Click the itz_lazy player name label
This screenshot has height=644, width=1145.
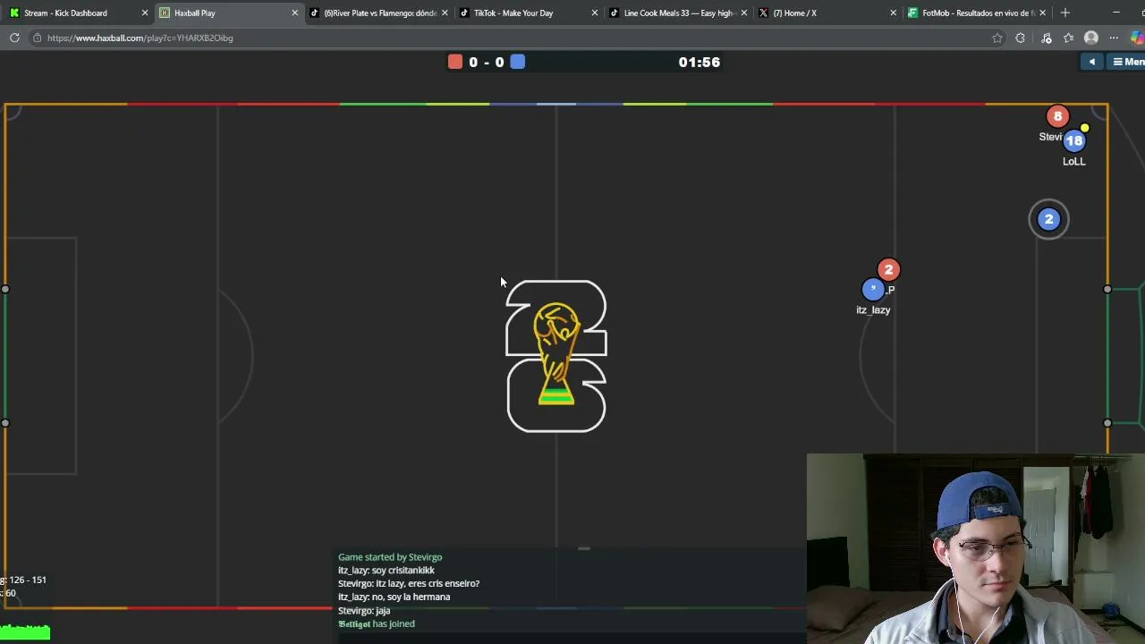pos(873,309)
